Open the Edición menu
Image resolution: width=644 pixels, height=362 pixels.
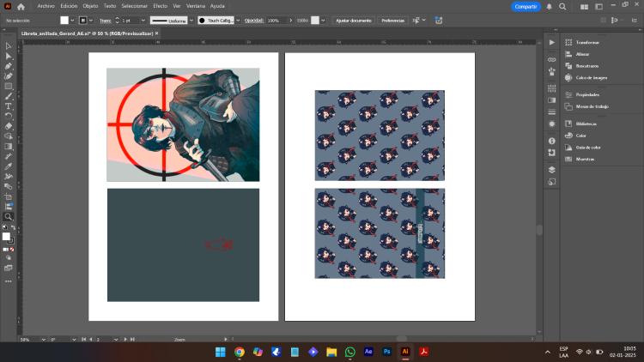coord(69,6)
